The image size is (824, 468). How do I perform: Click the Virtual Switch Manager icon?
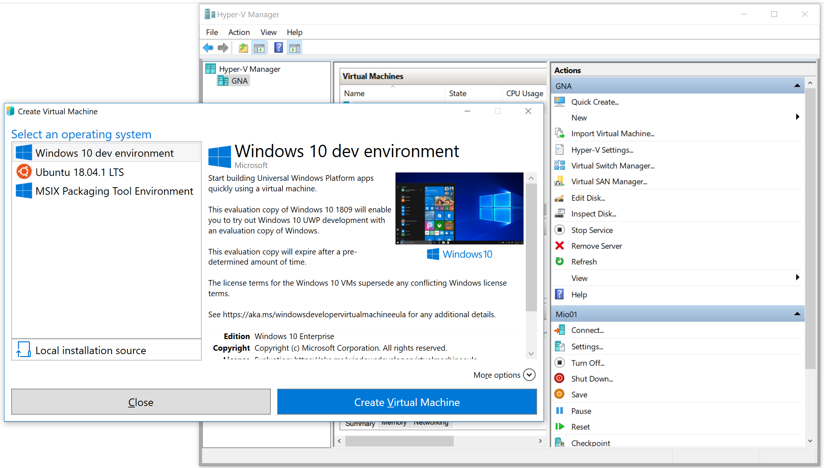point(560,165)
